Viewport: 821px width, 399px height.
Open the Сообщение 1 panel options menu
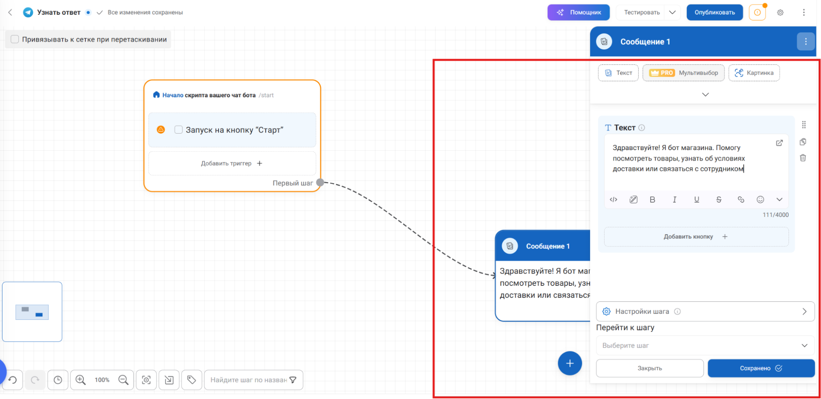coord(806,41)
